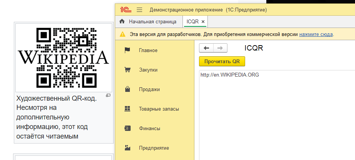Click the home icon on start tab
Image resolution: width=355 pixels, height=160 pixels.
coord(122,22)
